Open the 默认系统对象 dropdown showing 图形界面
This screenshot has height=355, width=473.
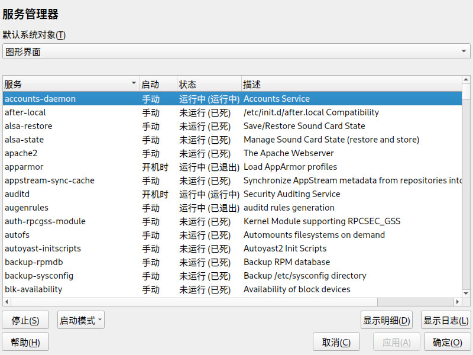tap(236, 51)
